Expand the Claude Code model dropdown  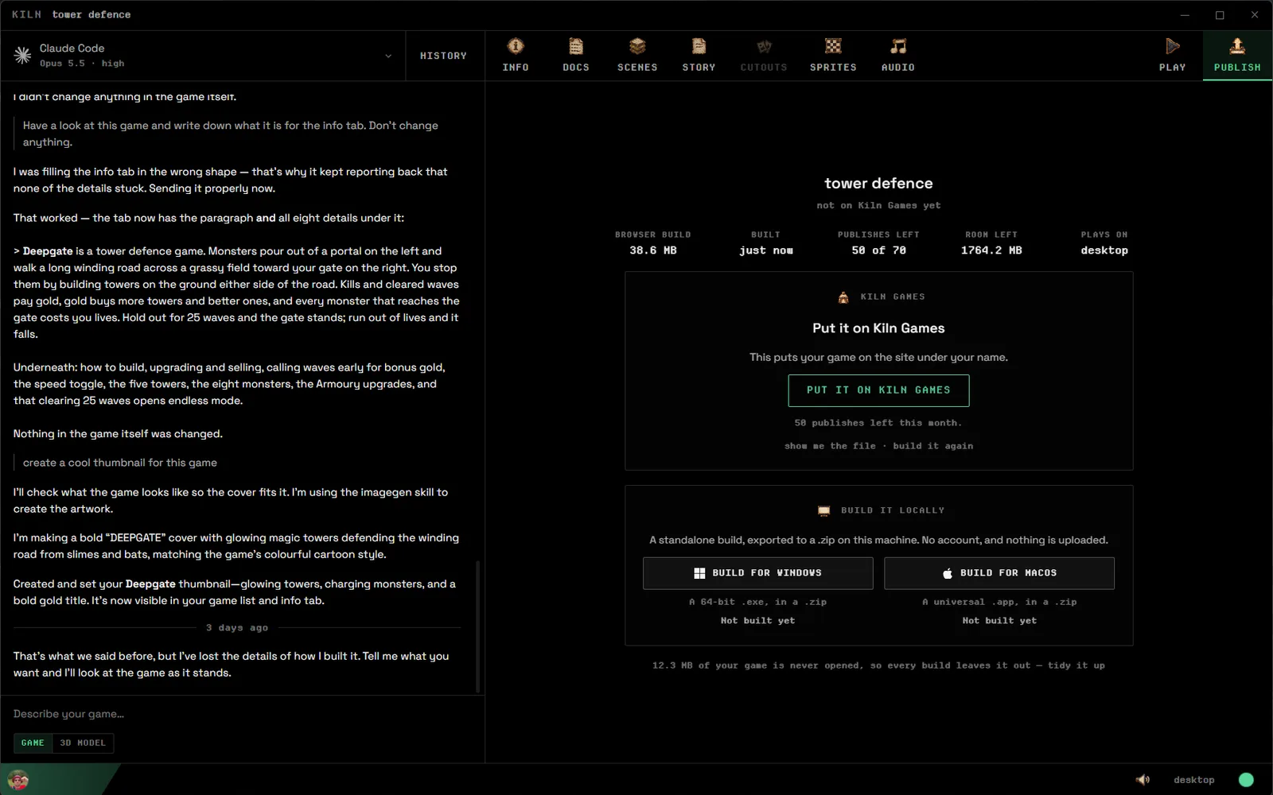click(x=388, y=56)
